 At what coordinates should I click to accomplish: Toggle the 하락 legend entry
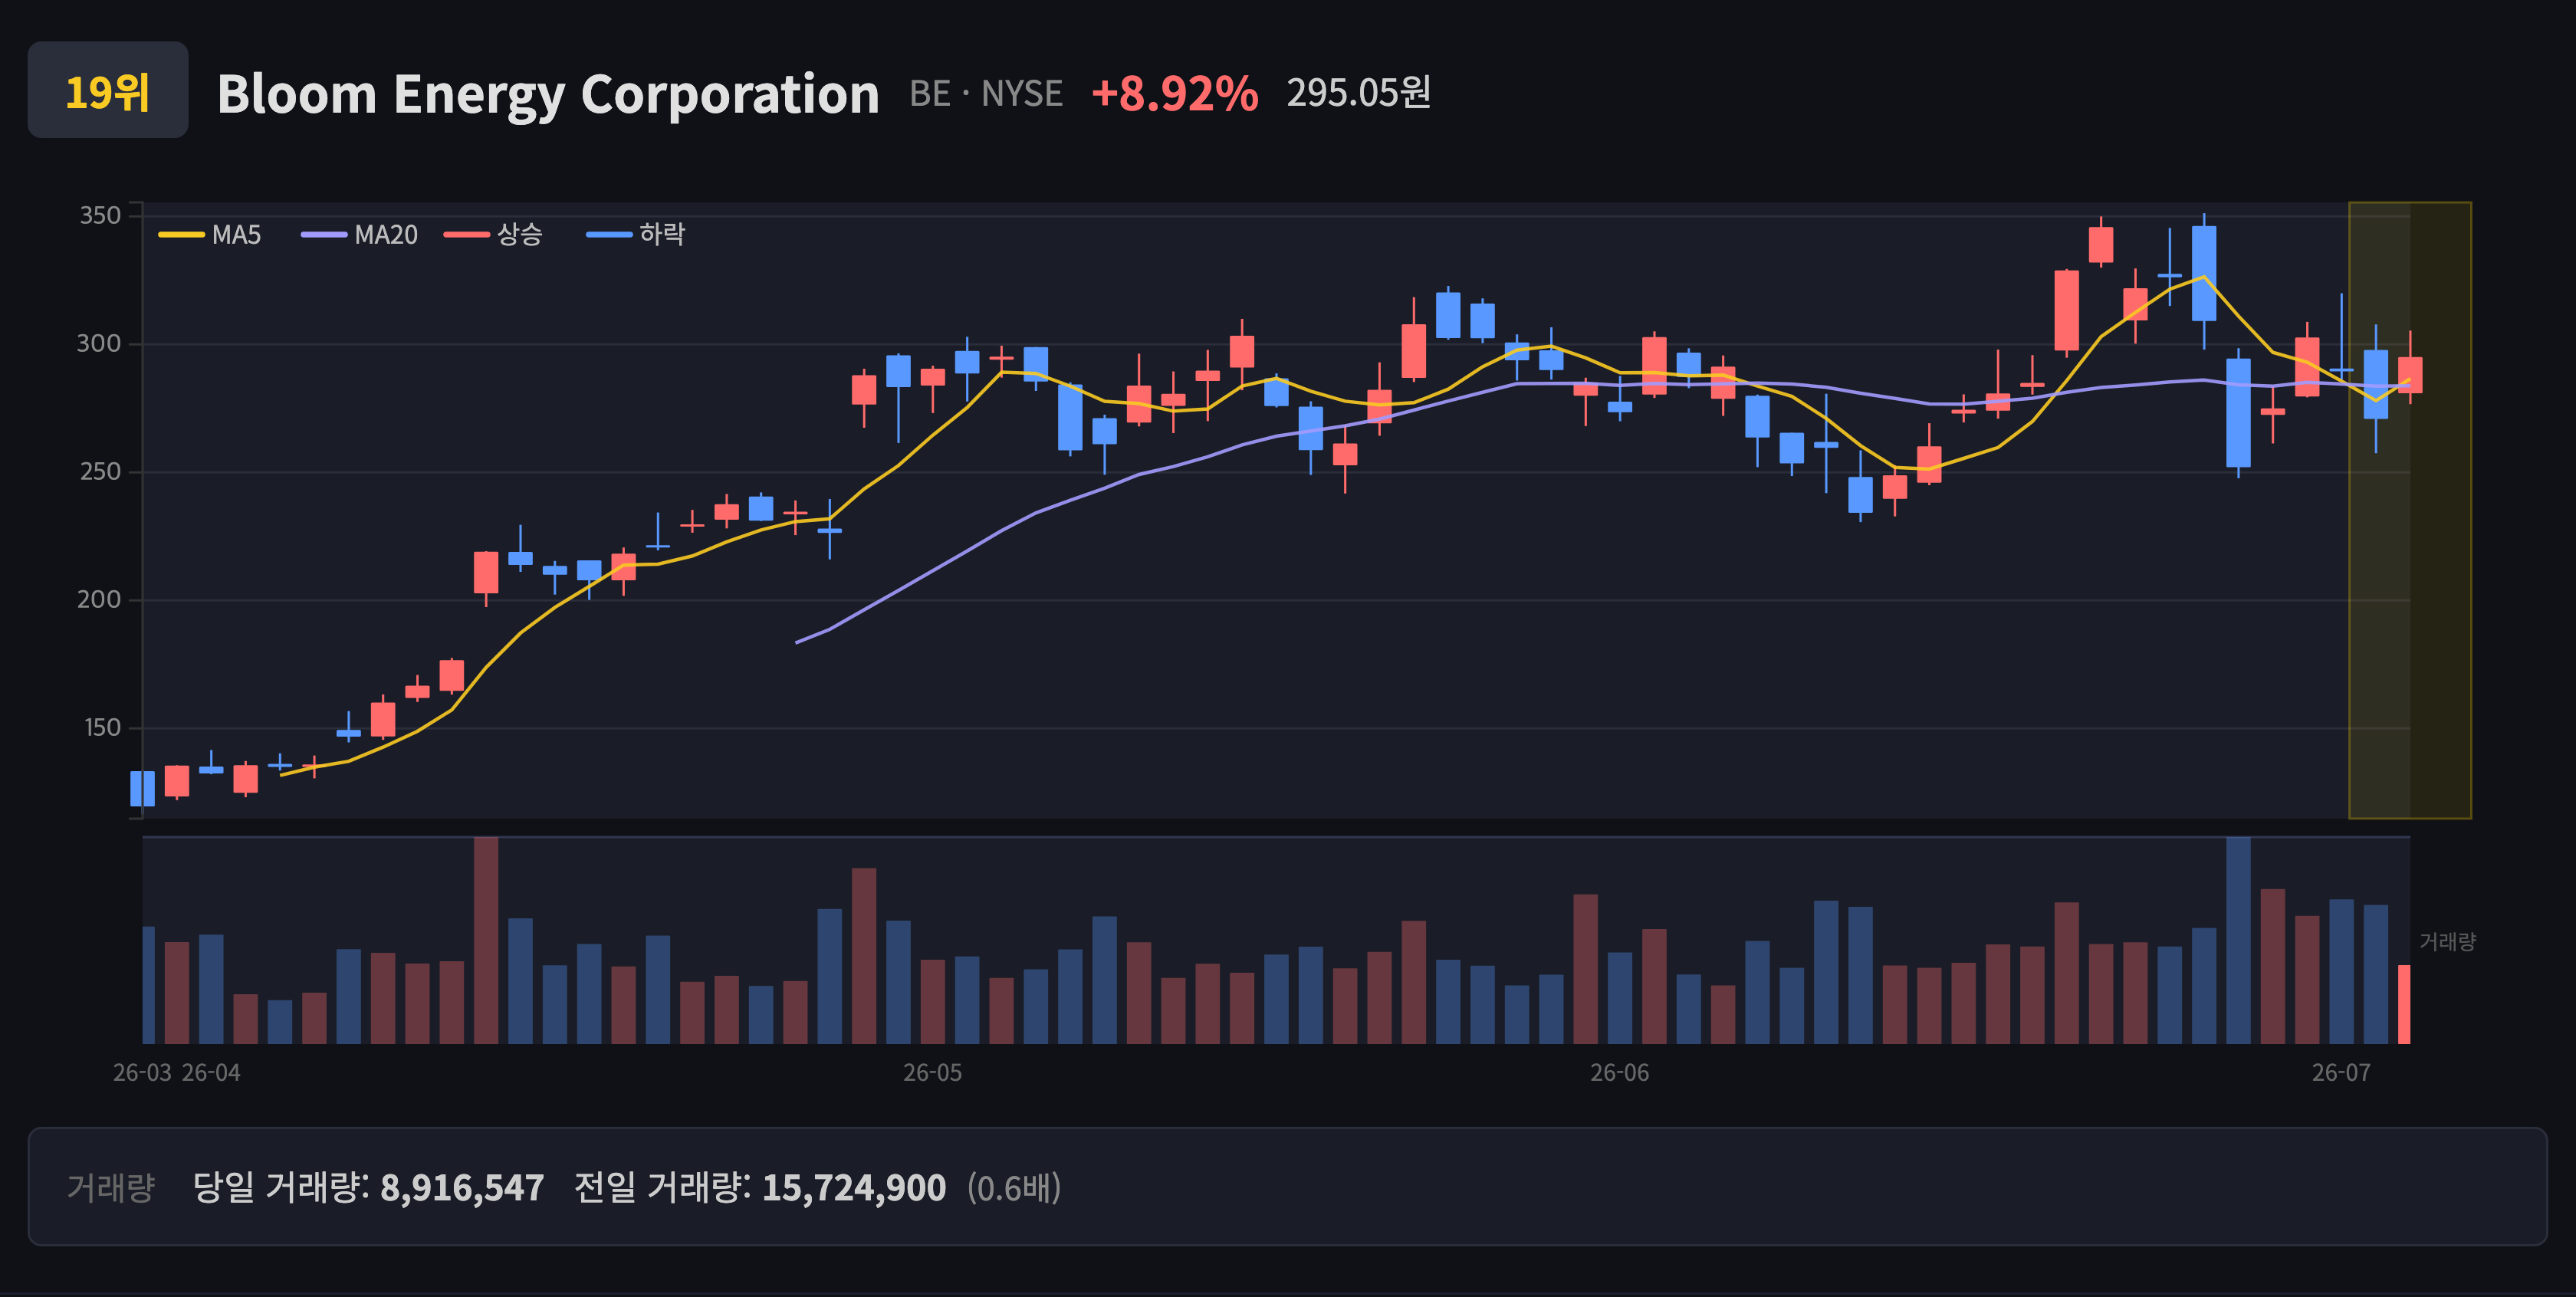click(635, 235)
